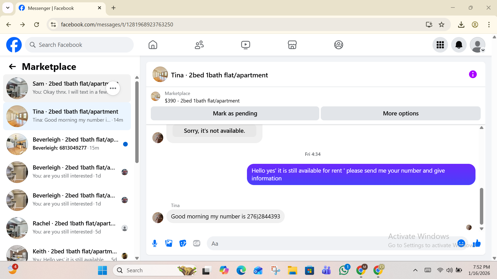Attach a photo with the image icon

tap(169, 243)
